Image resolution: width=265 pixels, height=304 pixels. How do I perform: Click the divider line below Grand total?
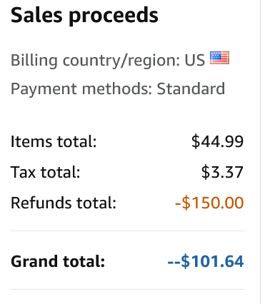127,290
